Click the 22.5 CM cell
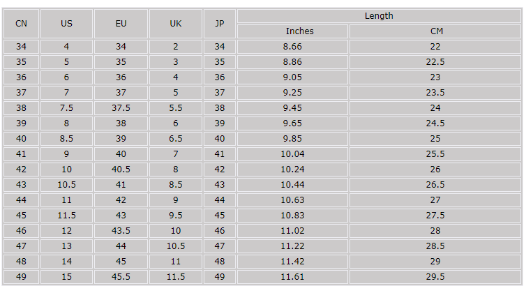Image resolution: width=526 pixels, height=293 pixels. click(436, 62)
